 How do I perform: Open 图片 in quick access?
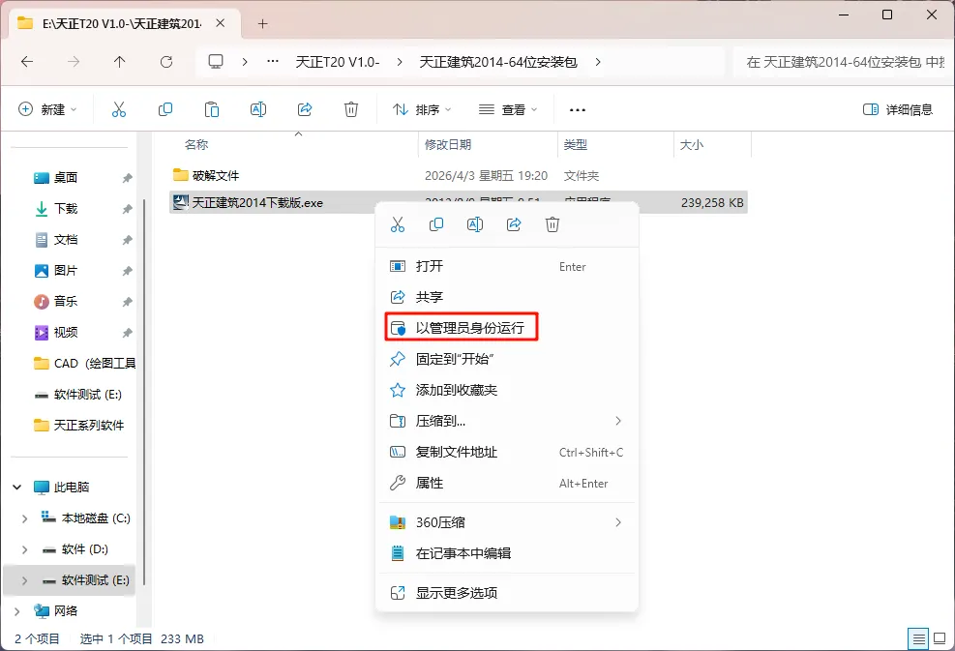coord(65,271)
